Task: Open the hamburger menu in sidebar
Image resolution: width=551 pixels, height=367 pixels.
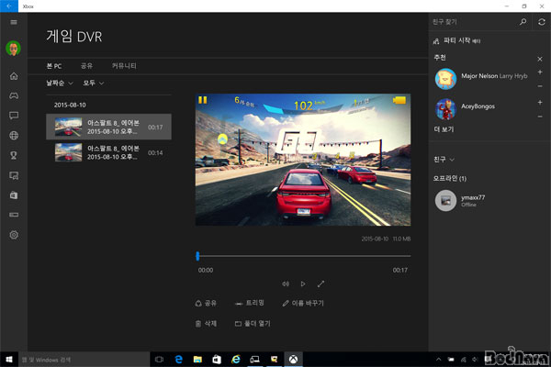Action: 14,22
